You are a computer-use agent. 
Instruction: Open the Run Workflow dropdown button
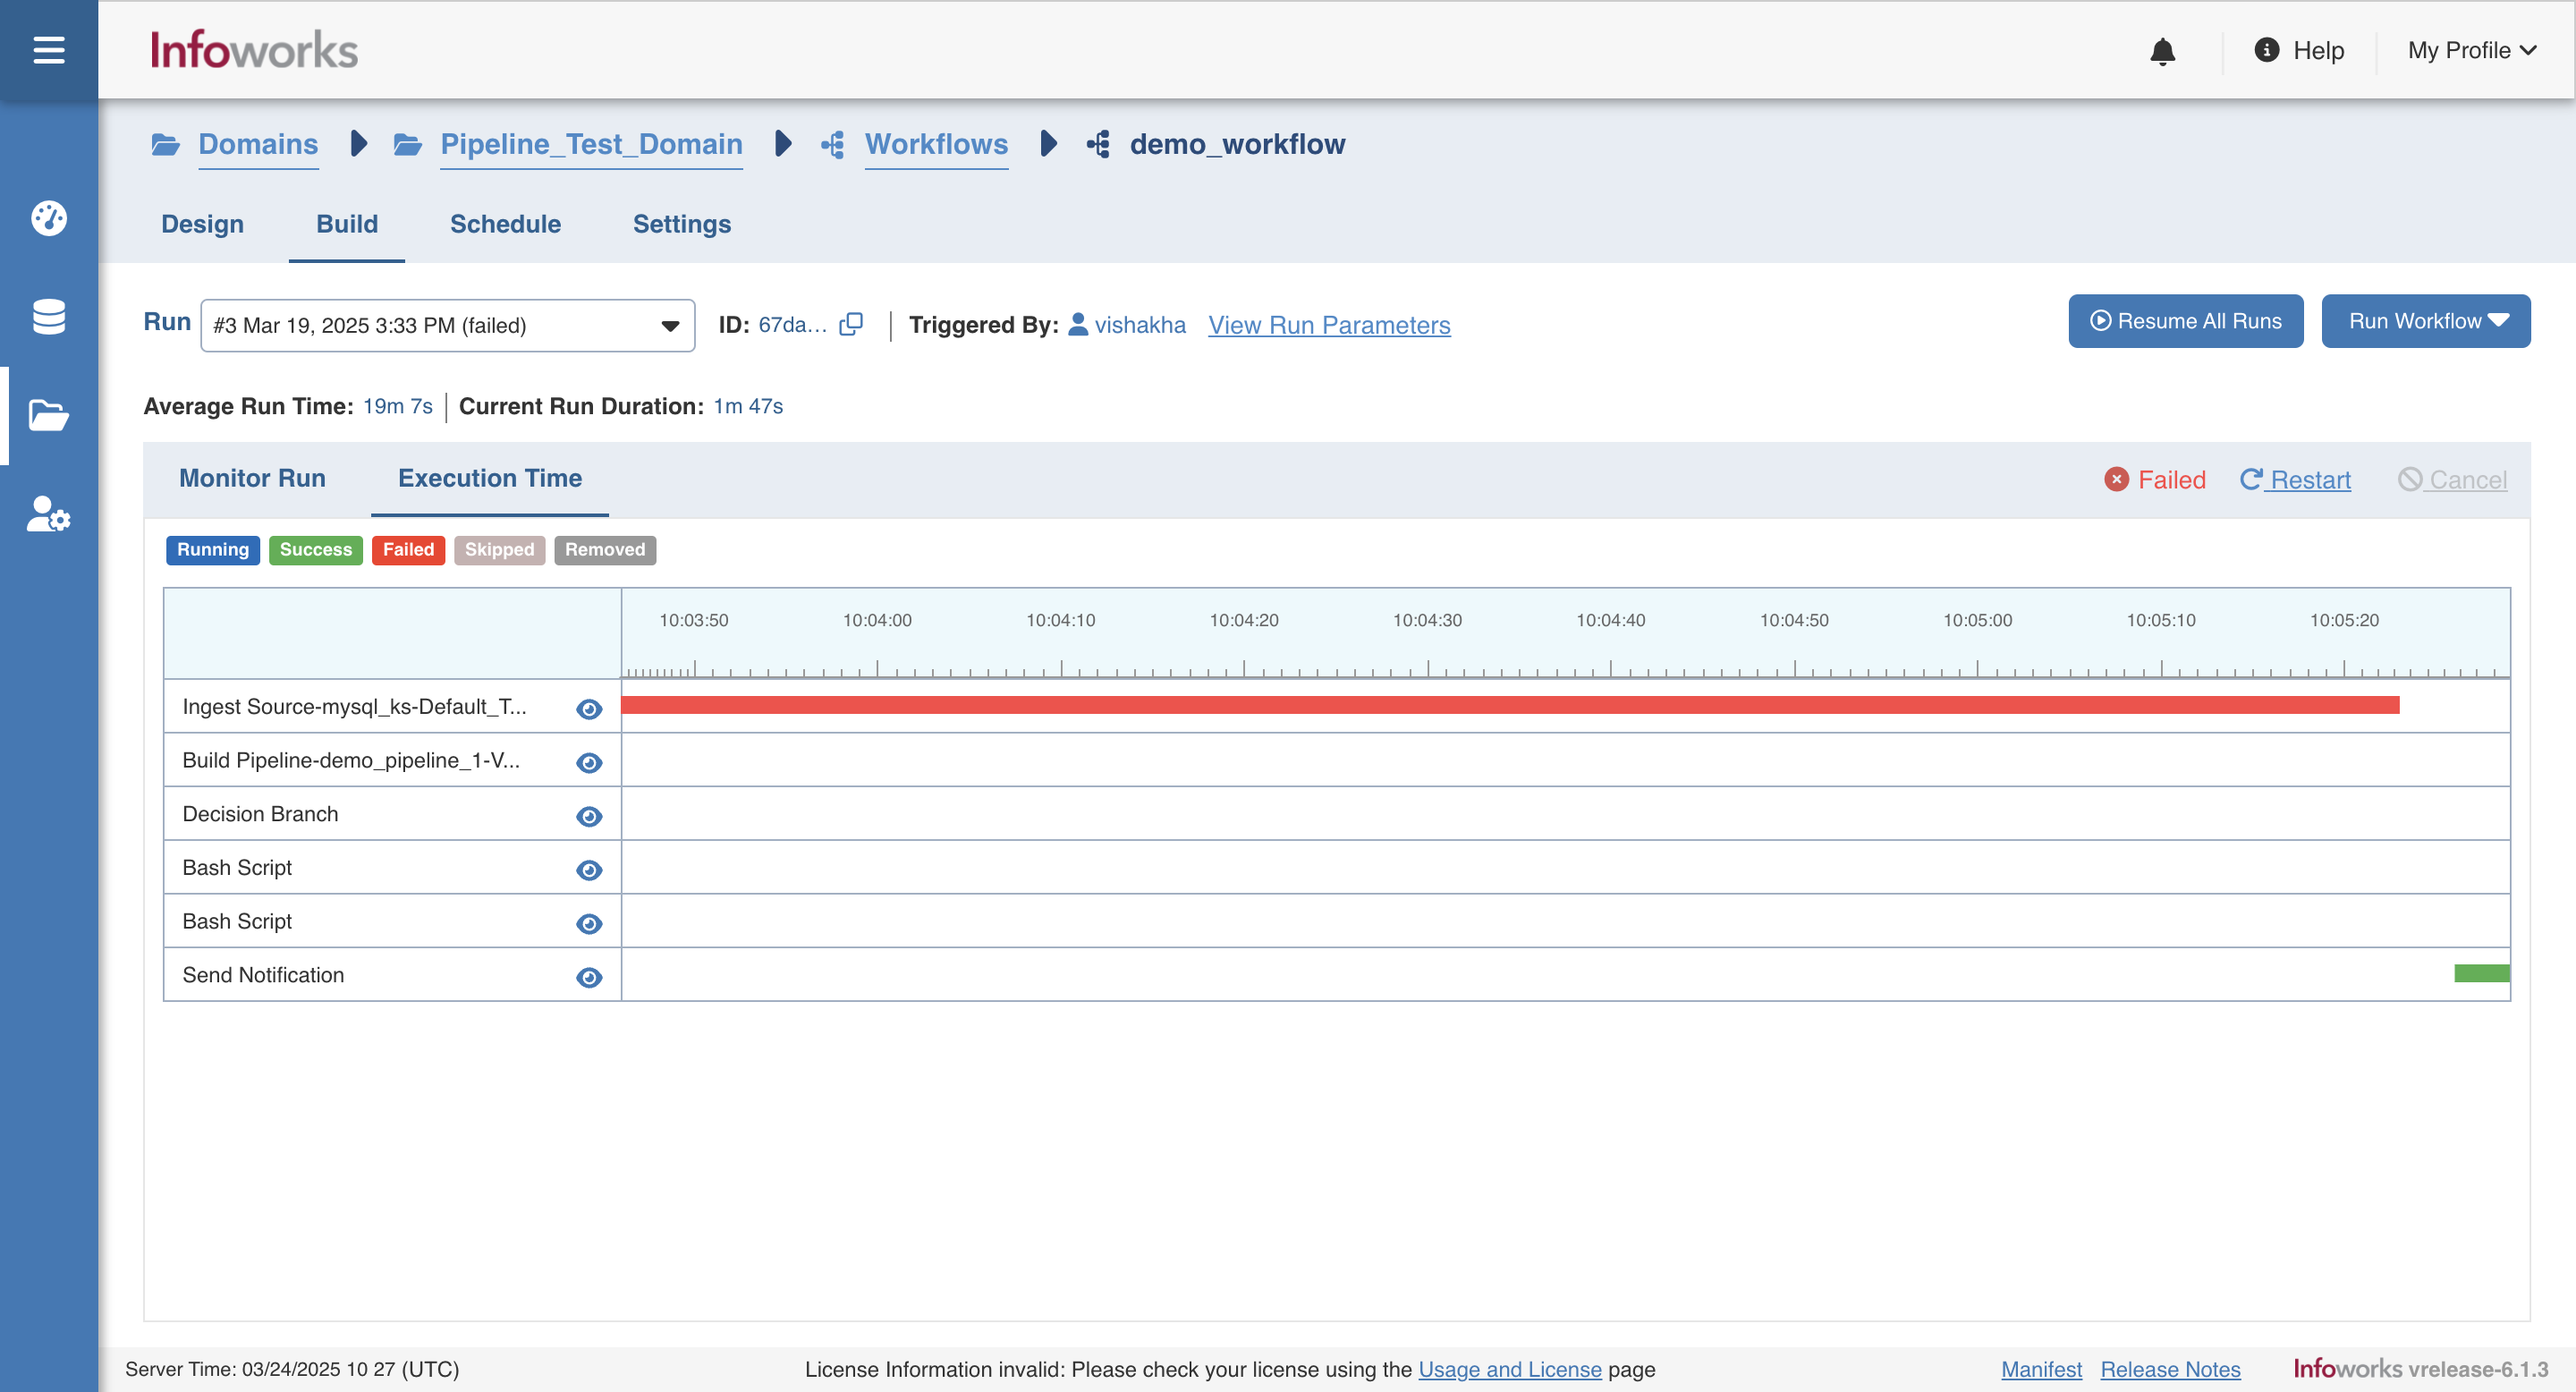point(2426,321)
